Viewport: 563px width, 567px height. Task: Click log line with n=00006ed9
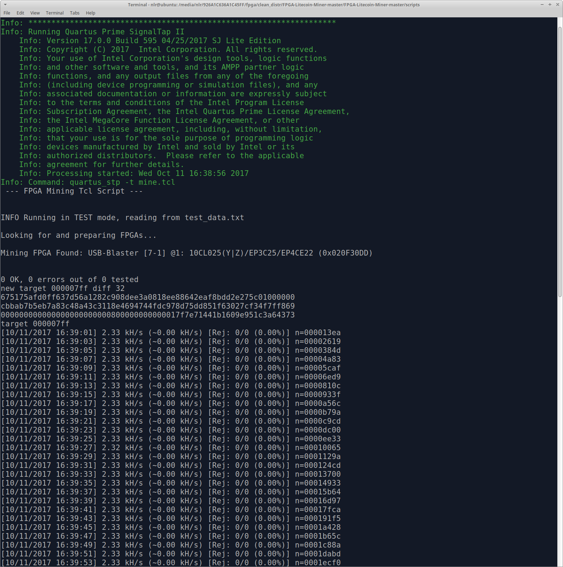[171, 377]
